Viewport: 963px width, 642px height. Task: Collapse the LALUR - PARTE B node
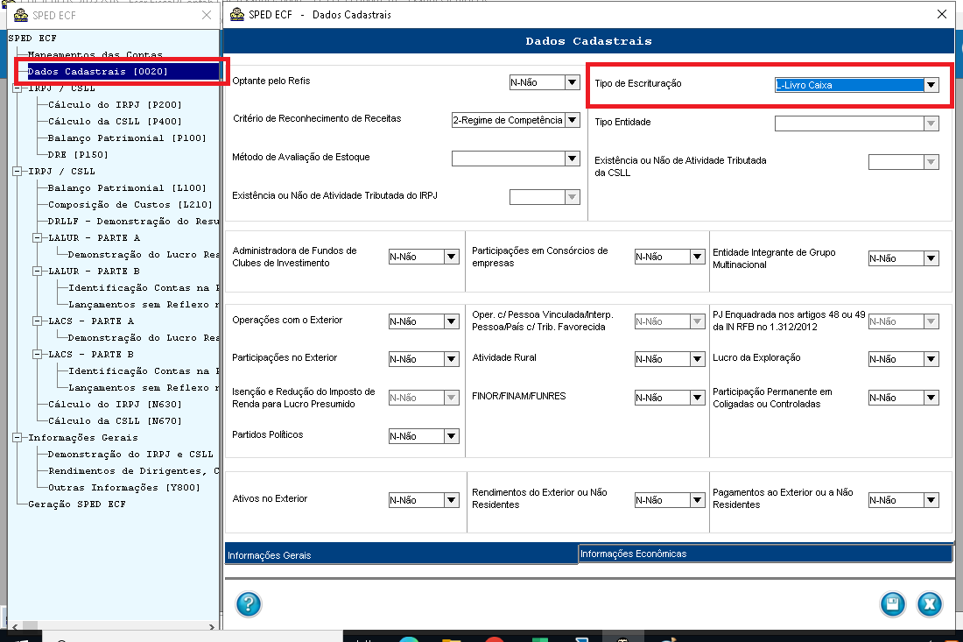click(38, 271)
